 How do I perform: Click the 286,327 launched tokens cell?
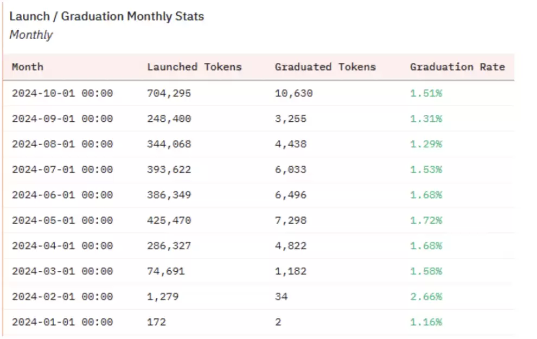(x=169, y=246)
